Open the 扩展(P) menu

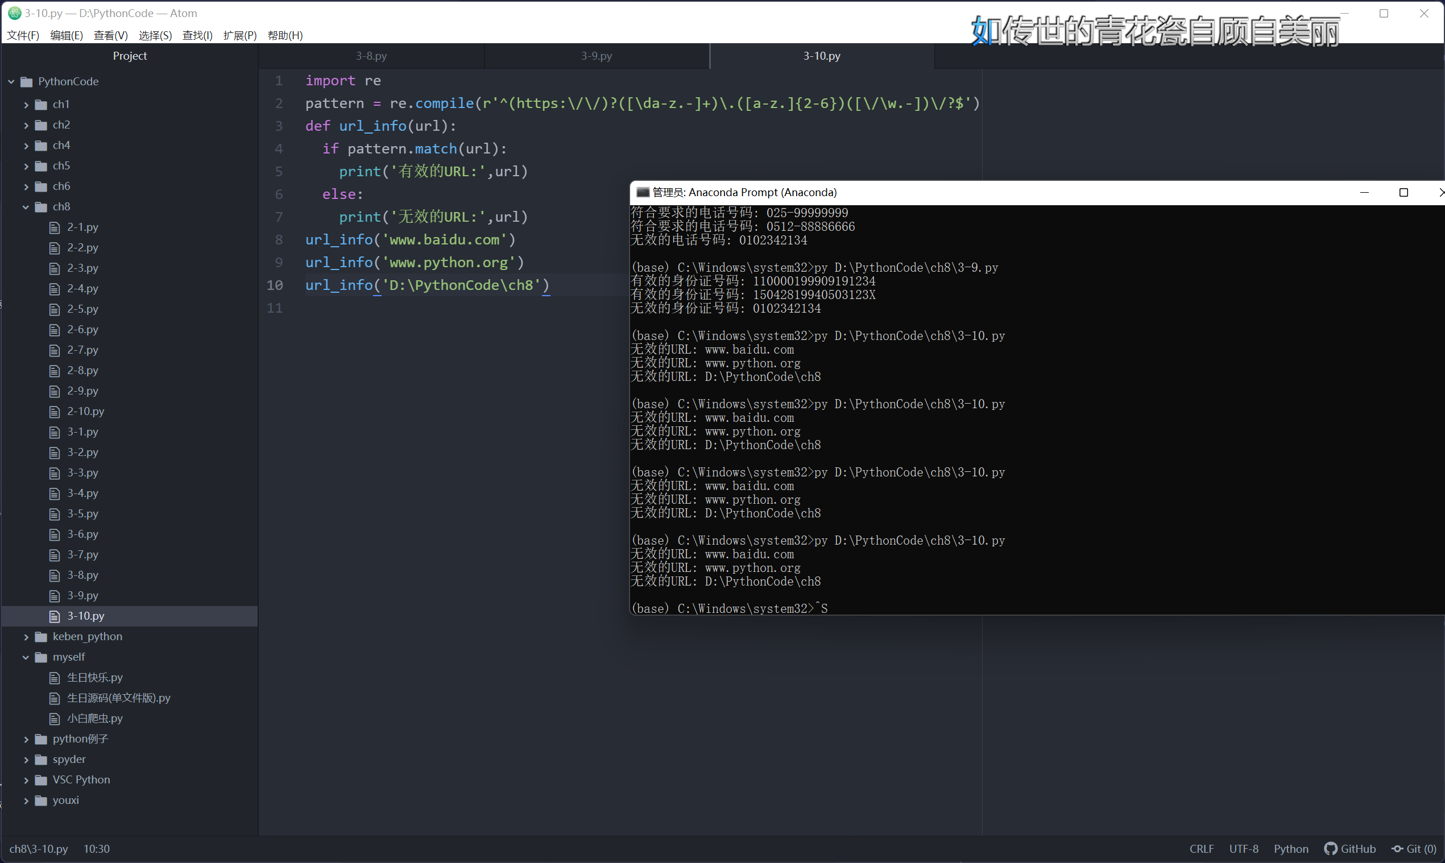(x=240, y=35)
